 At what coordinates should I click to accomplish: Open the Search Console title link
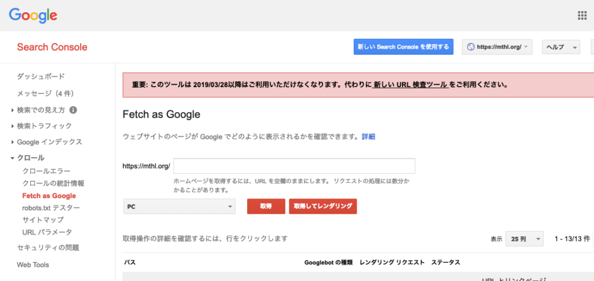coord(52,47)
